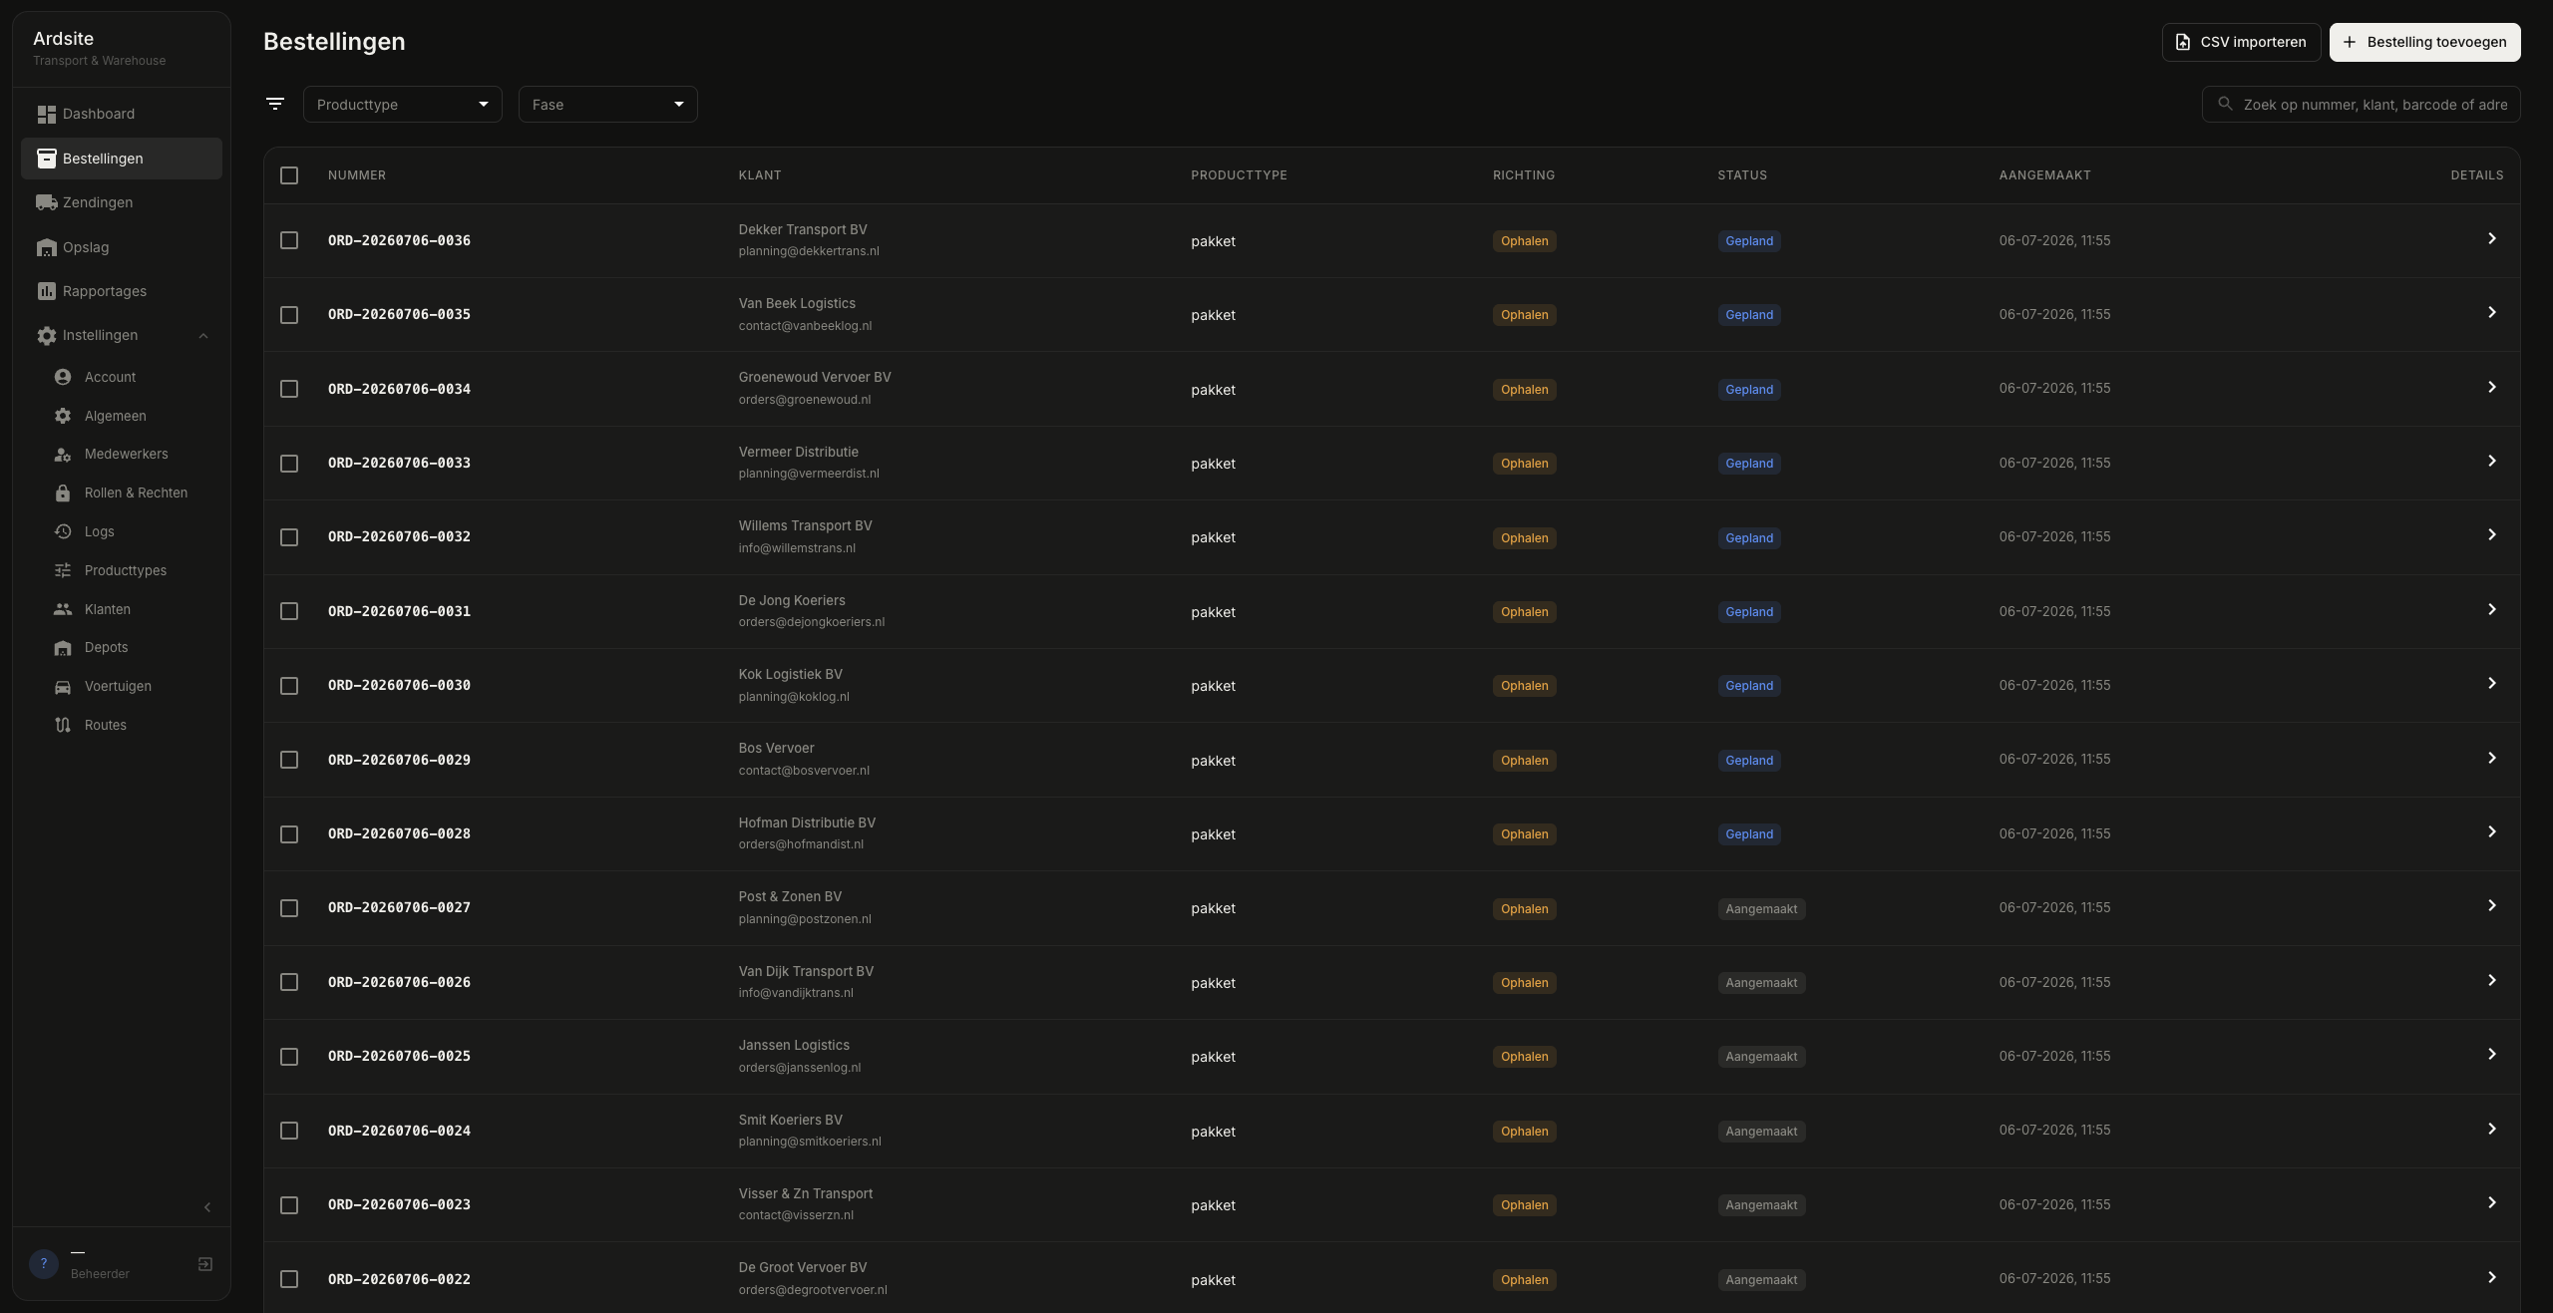Toggle the select-all checkbox in header
Viewport: 2553px width, 1313px height.
pyautogui.click(x=289, y=175)
